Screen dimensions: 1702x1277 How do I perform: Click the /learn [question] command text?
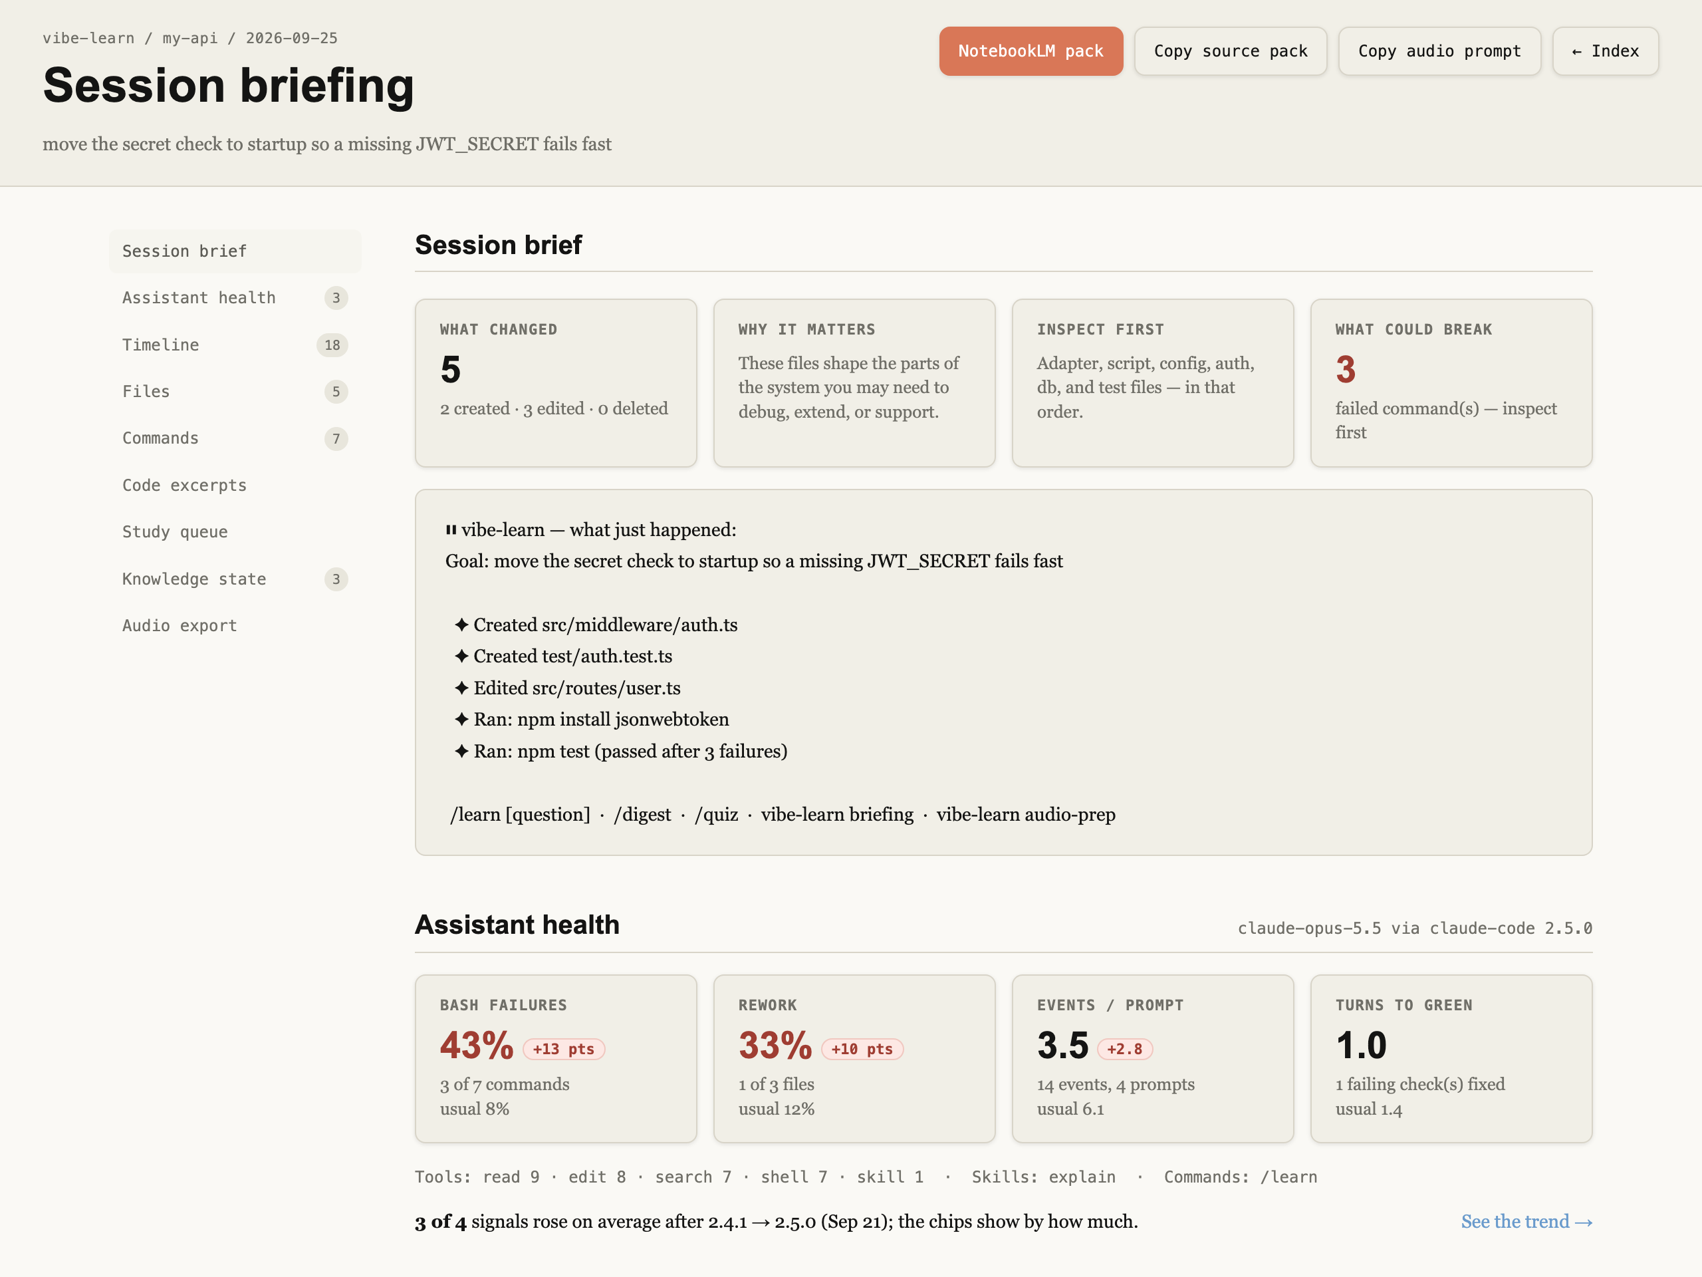(520, 814)
